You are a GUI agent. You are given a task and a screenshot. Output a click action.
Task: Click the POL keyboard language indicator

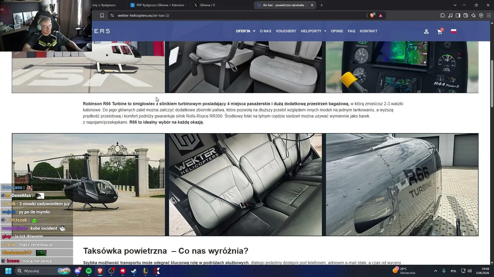[x=454, y=271]
